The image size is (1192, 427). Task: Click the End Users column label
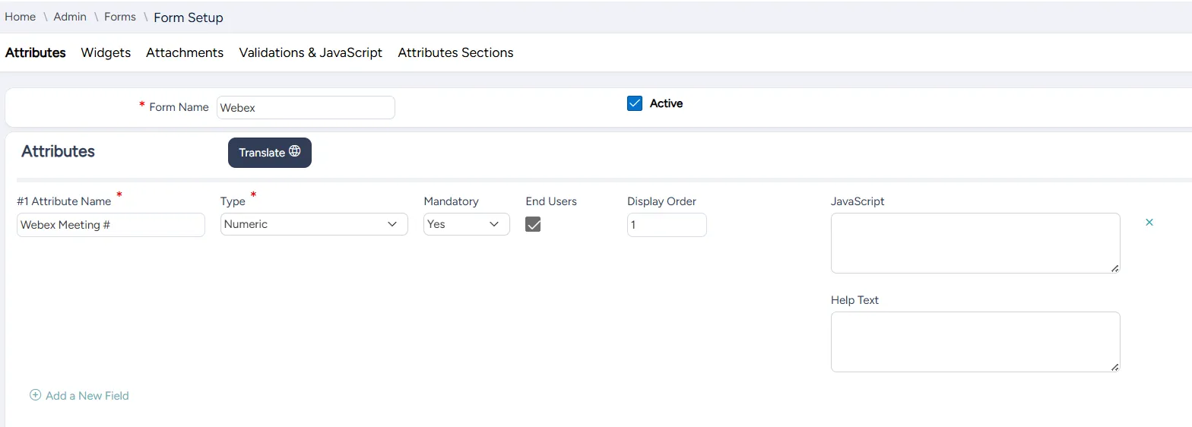[x=551, y=201]
